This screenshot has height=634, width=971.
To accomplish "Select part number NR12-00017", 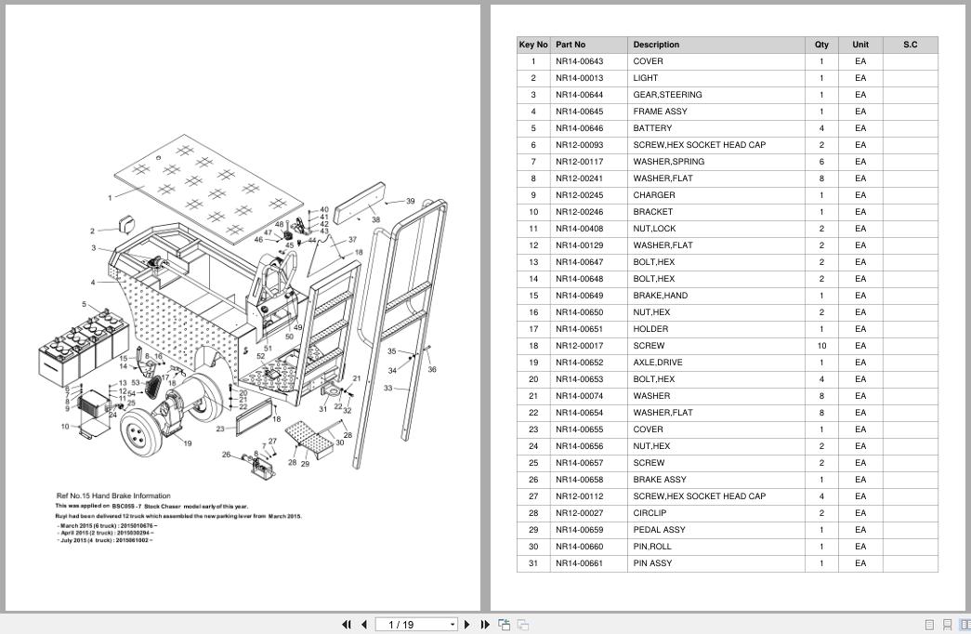I will [x=579, y=346].
